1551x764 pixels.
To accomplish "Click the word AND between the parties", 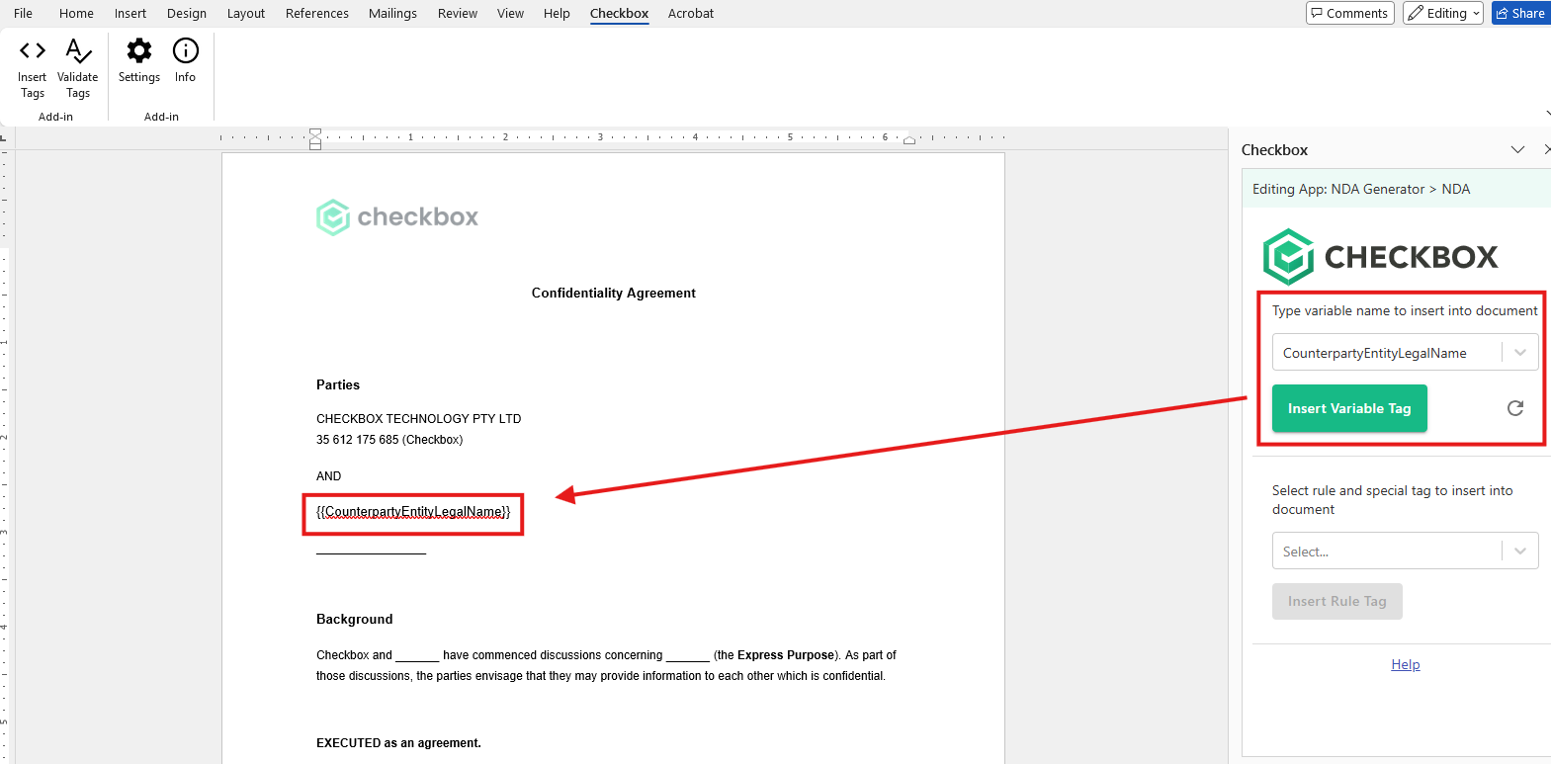I will 329,476.
